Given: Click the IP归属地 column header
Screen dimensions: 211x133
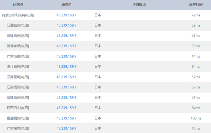Looking at the screenshot, I should [139, 5].
